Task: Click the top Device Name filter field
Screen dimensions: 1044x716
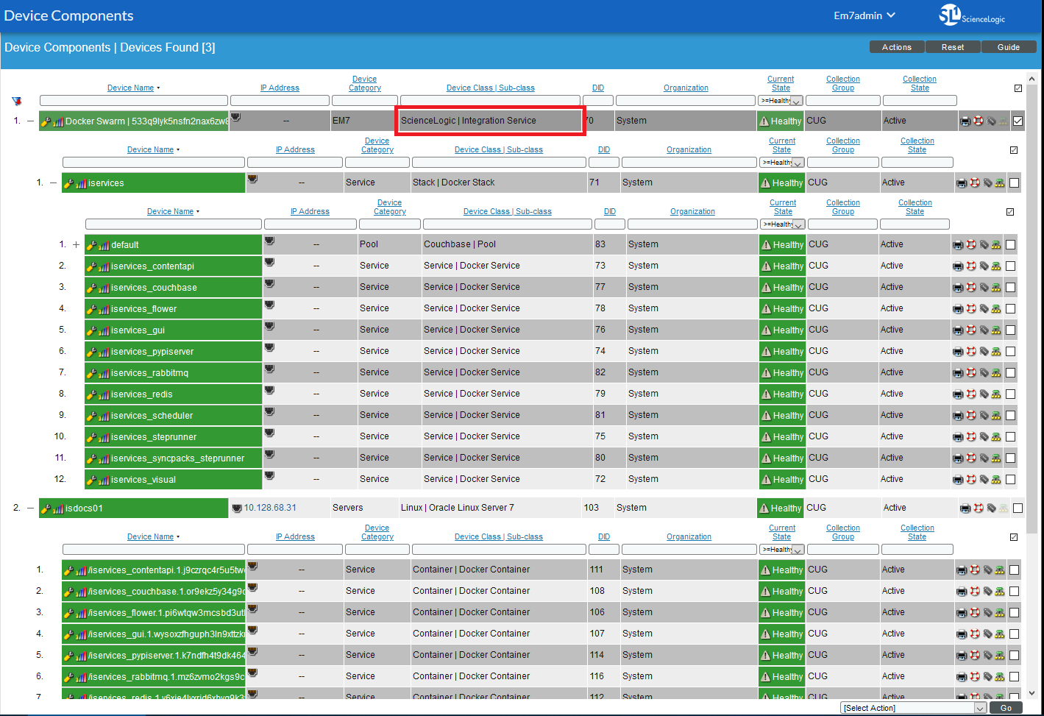Action: pyautogui.click(x=133, y=101)
